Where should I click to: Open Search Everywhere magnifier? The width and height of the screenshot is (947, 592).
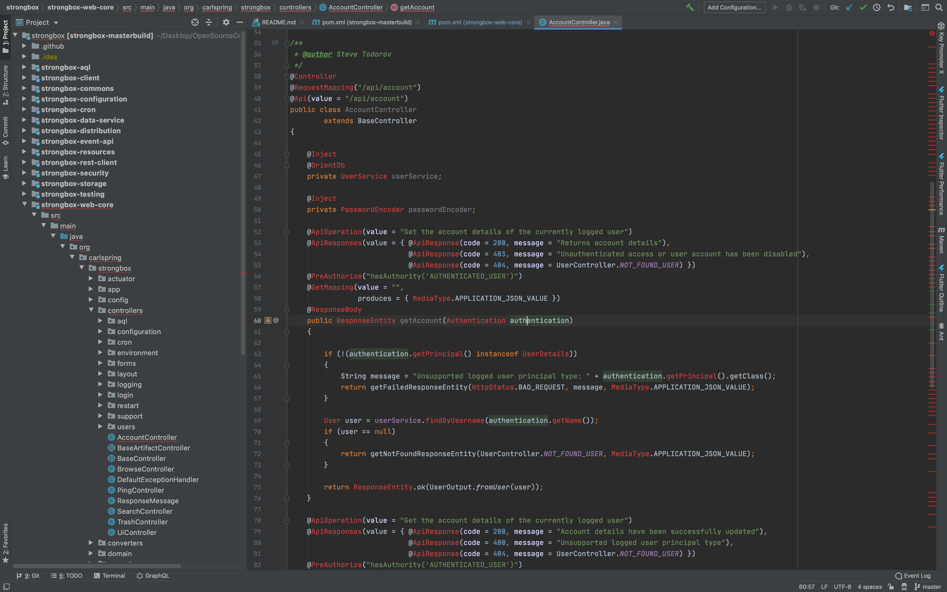tap(939, 7)
